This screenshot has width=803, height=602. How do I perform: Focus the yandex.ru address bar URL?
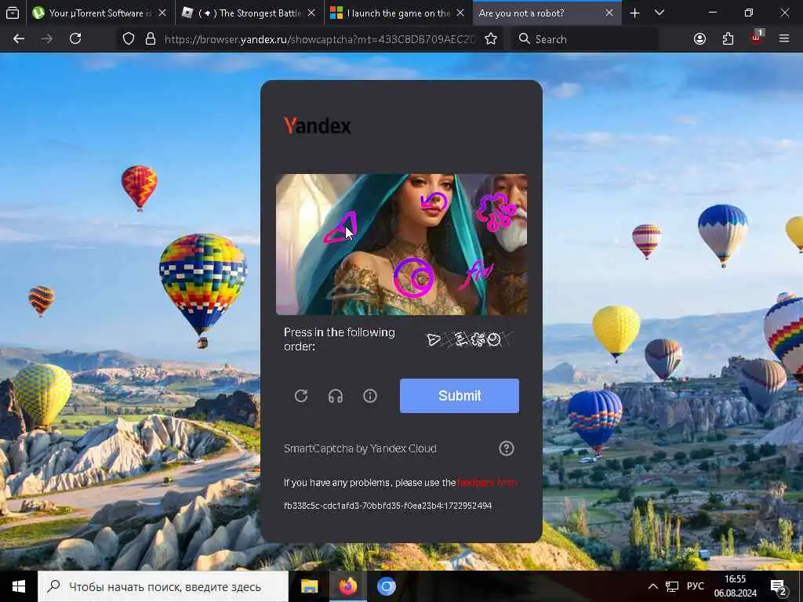tap(320, 39)
